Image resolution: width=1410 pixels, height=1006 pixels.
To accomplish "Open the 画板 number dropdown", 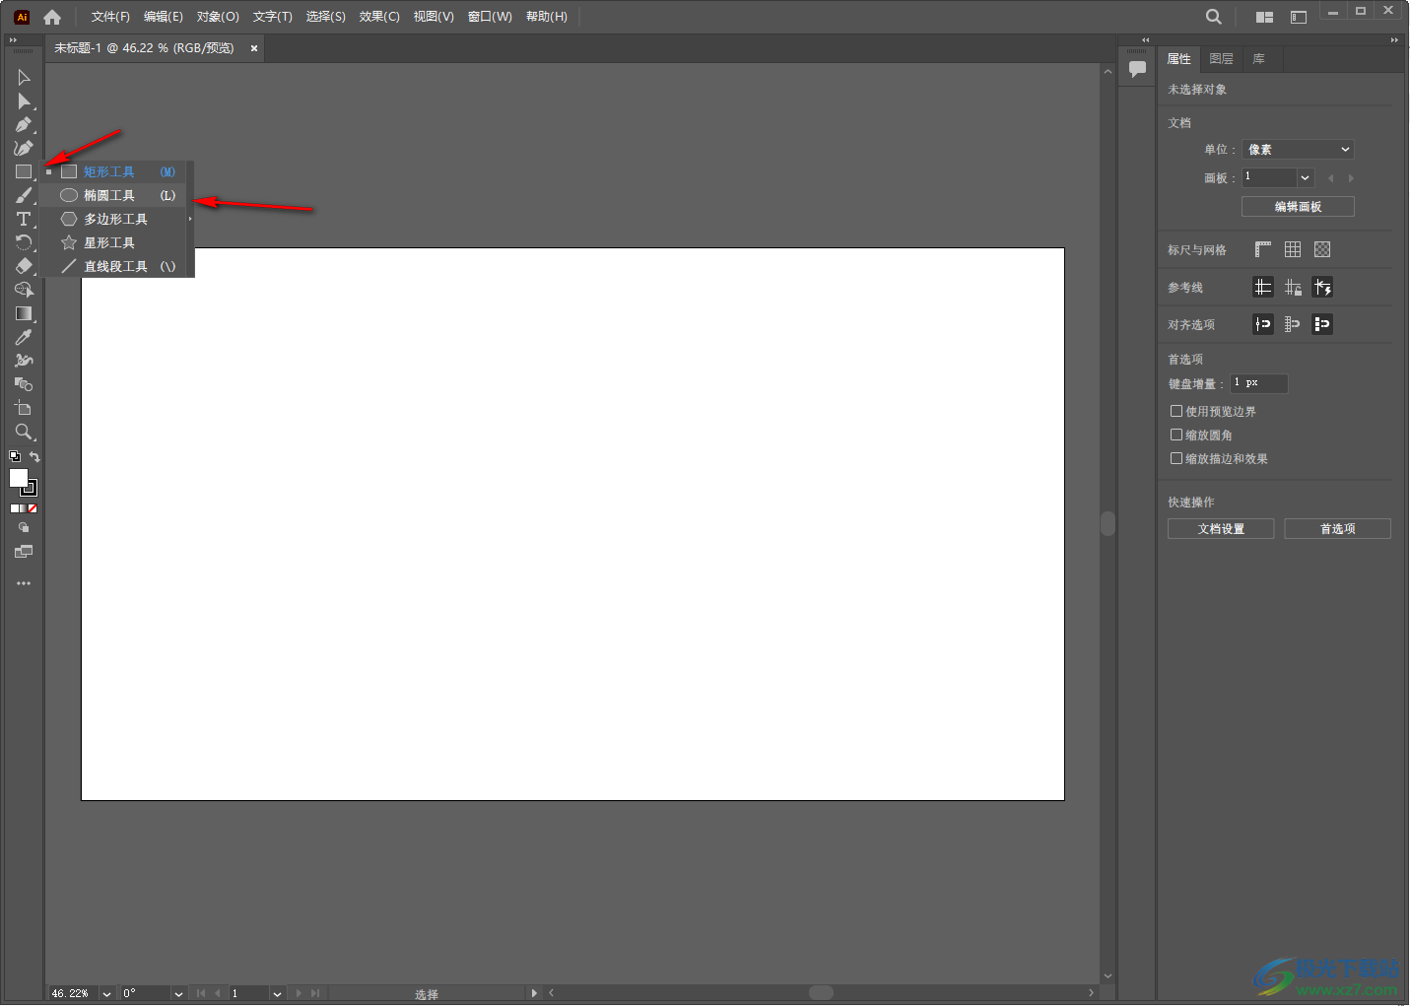I will 1306,177.
